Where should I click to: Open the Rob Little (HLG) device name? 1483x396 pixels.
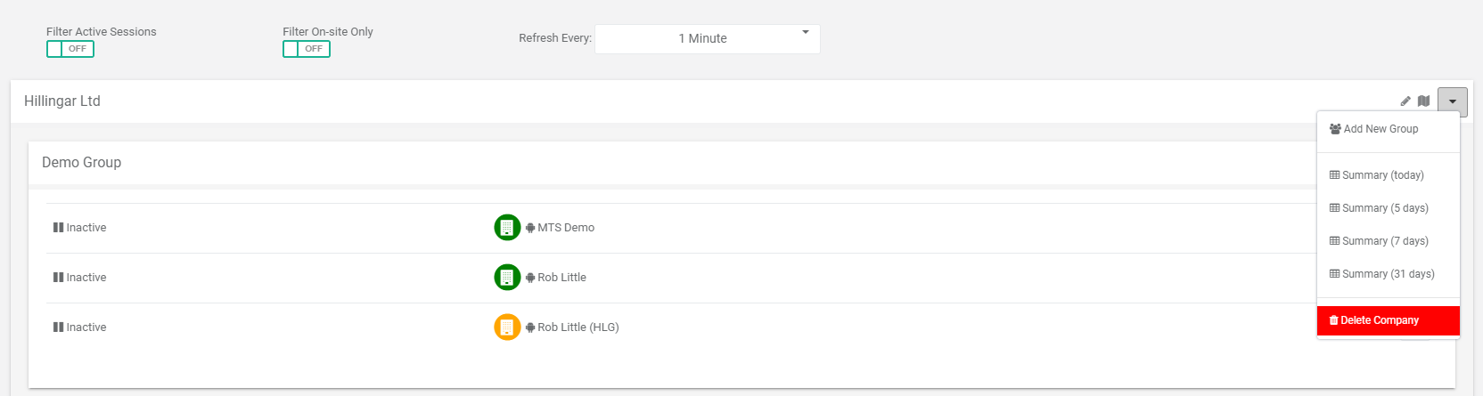[x=578, y=327]
